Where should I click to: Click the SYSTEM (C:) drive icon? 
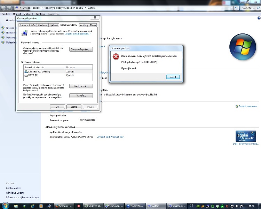click(x=26, y=71)
